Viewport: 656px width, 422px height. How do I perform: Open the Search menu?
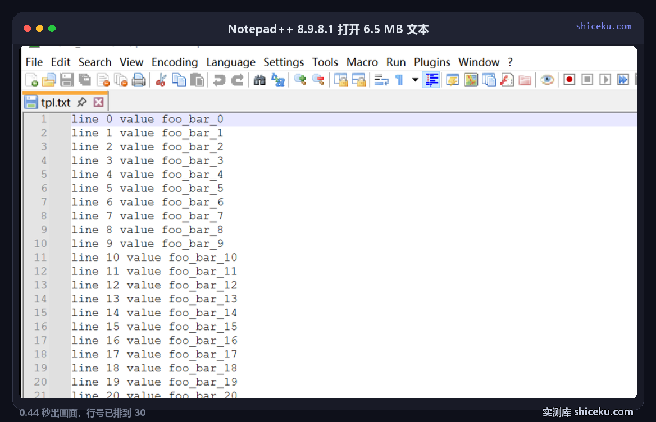[x=95, y=62]
